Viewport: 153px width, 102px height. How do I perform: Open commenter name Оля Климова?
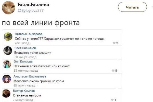[23, 61]
